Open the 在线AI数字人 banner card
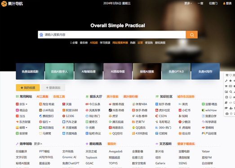Image resolution: width=235 pixels, height=168 pixels. pyautogui.click(x=59, y=71)
